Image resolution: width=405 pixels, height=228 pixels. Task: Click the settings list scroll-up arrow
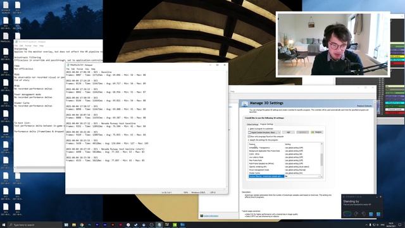point(322,144)
